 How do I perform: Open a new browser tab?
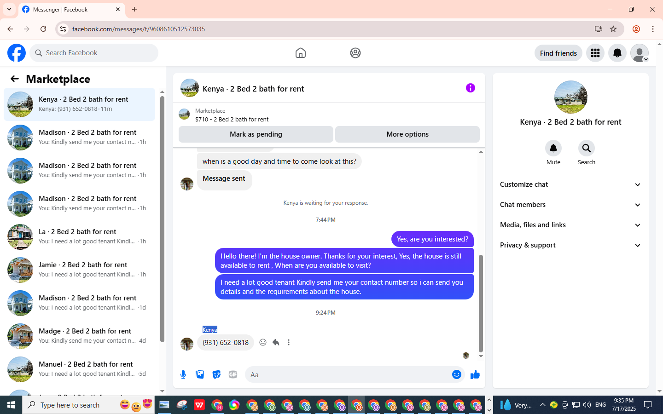click(x=134, y=9)
